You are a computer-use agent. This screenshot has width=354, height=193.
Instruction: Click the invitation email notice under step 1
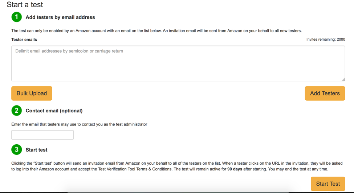pyautogui.click(x=156, y=31)
